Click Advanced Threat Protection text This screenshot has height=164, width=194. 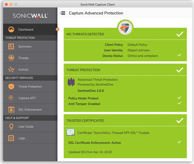(x=98, y=80)
